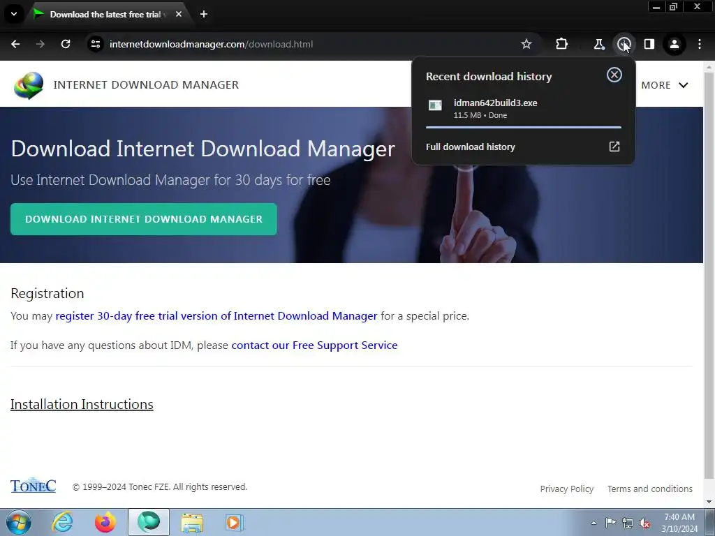
Task: Open register 30-day free trial version link
Action: (x=216, y=316)
